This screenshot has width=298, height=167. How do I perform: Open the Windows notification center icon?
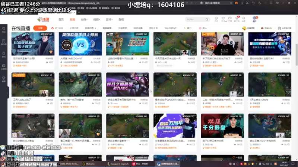click(x=293, y=164)
